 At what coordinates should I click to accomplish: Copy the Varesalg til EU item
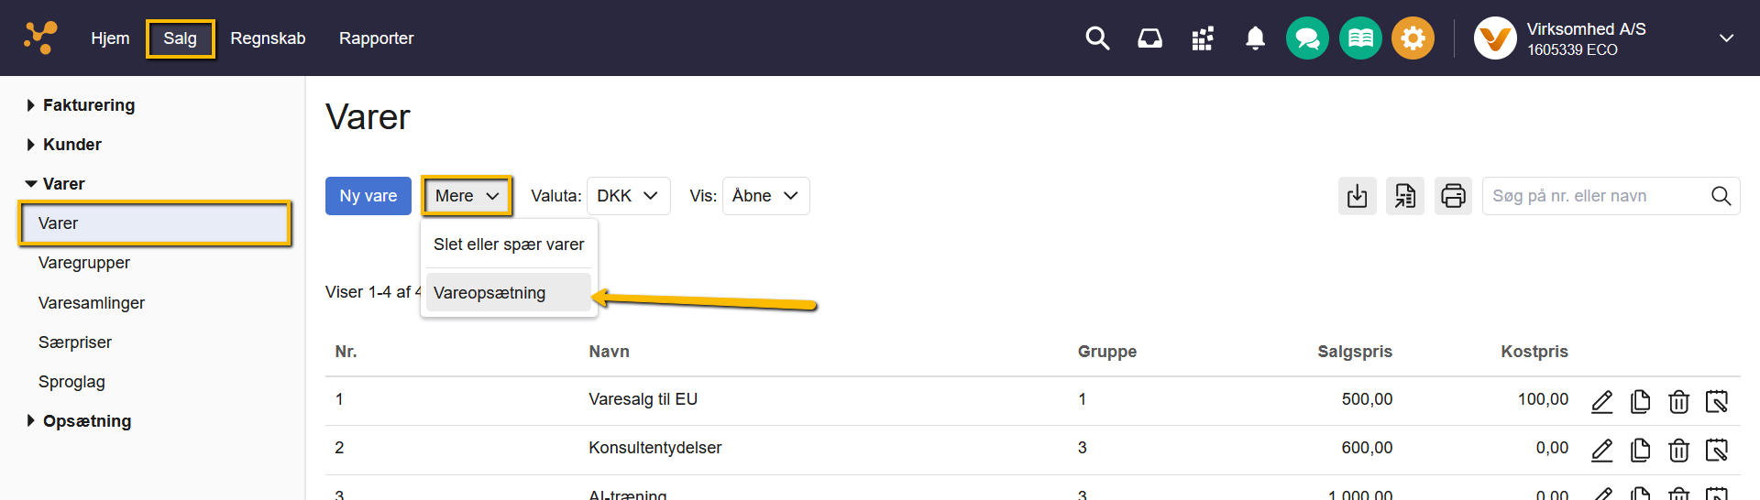[1640, 401]
